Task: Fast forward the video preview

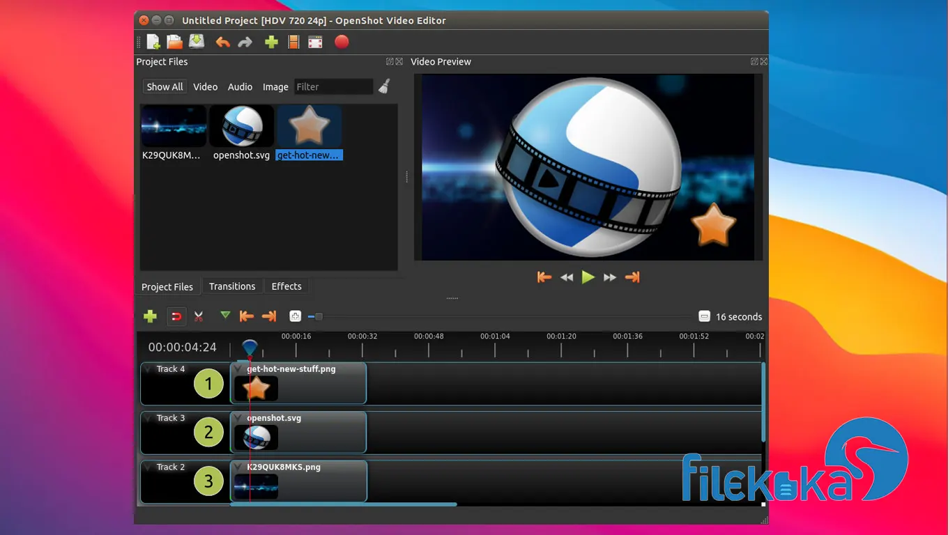Action: [610, 277]
